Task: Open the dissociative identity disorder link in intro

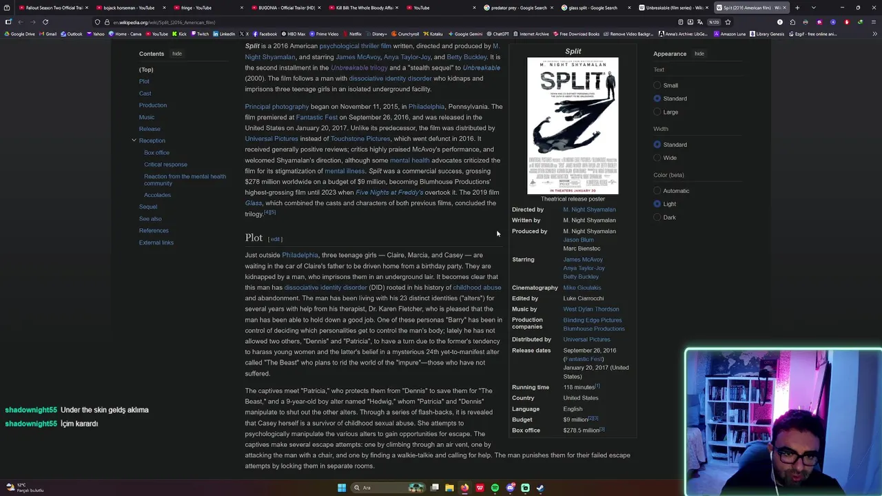Action: click(x=390, y=79)
